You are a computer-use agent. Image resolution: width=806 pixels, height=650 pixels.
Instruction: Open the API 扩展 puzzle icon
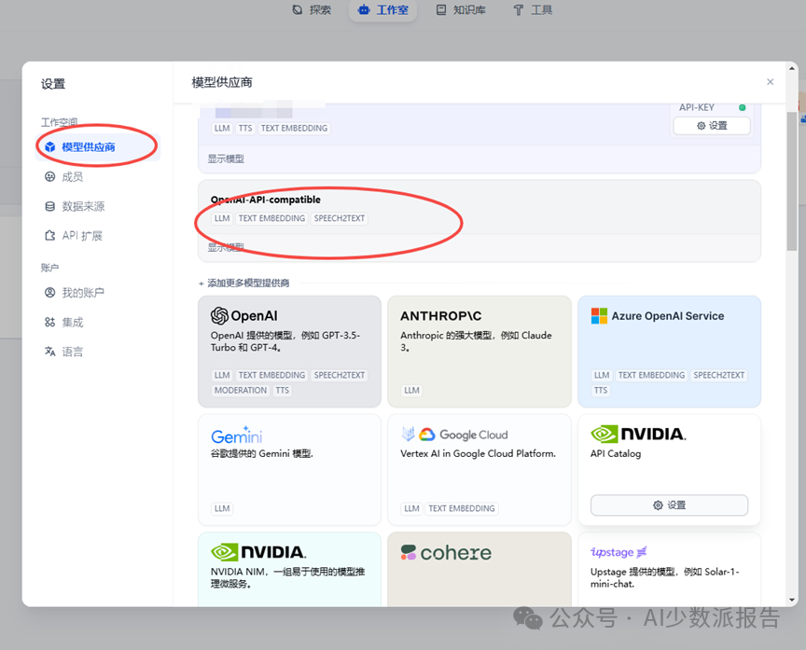tap(49, 236)
